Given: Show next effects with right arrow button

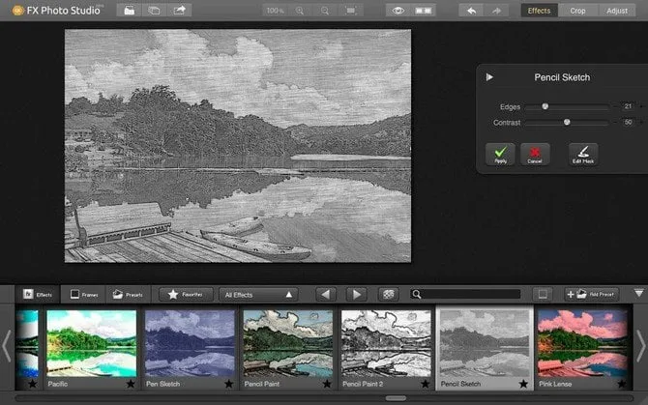Looking at the screenshot, I should [357, 294].
